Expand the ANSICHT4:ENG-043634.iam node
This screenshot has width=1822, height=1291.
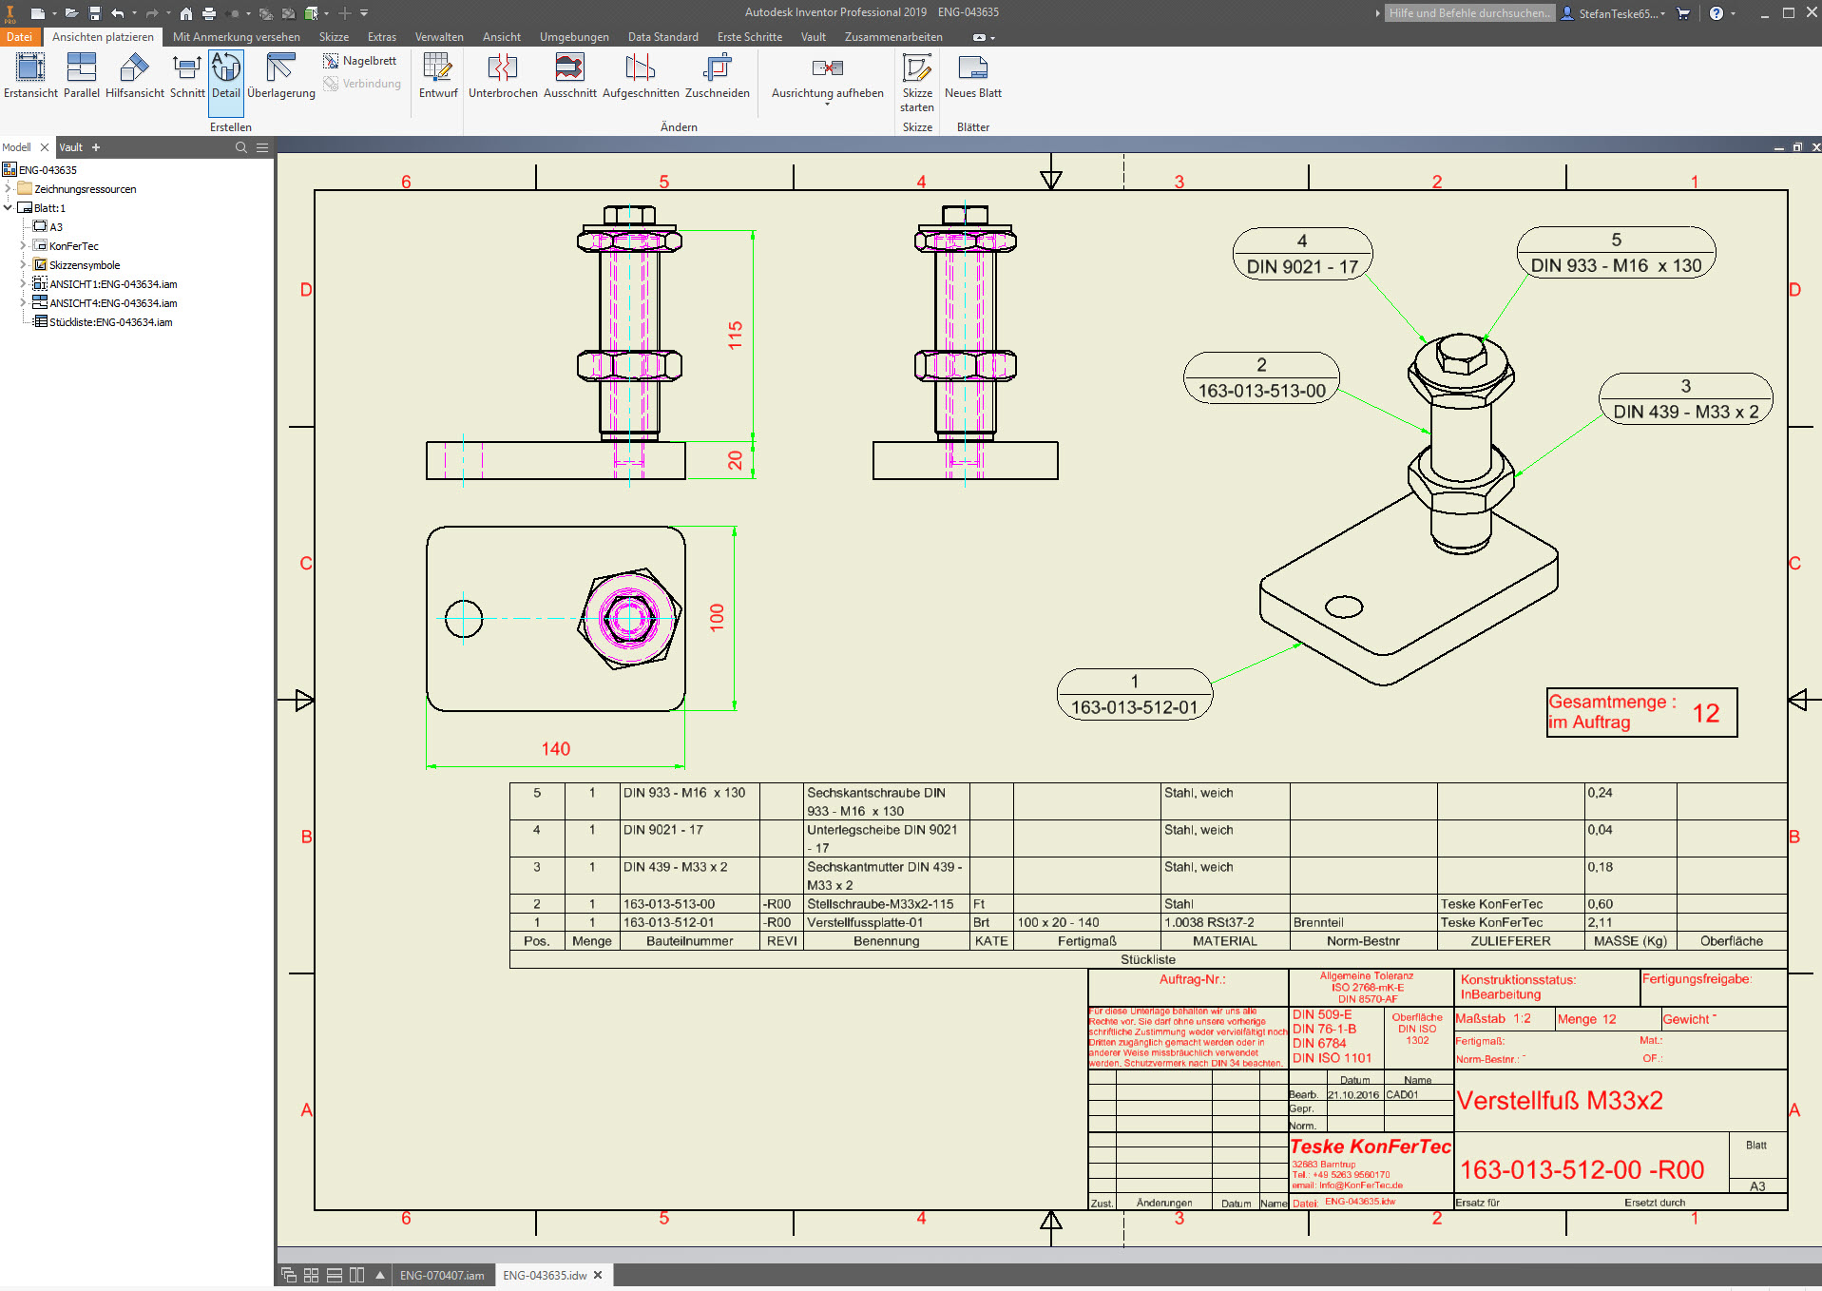(x=24, y=303)
